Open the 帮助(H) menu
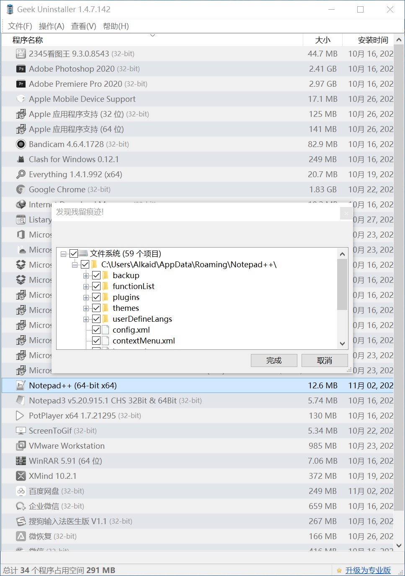The image size is (405, 576). coord(116,26)
